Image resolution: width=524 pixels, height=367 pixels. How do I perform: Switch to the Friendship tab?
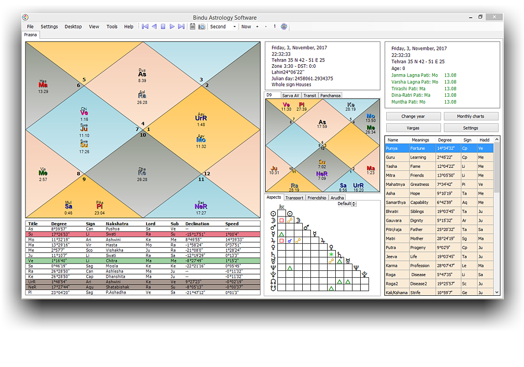pyautogui.click(x=317, y=198)
